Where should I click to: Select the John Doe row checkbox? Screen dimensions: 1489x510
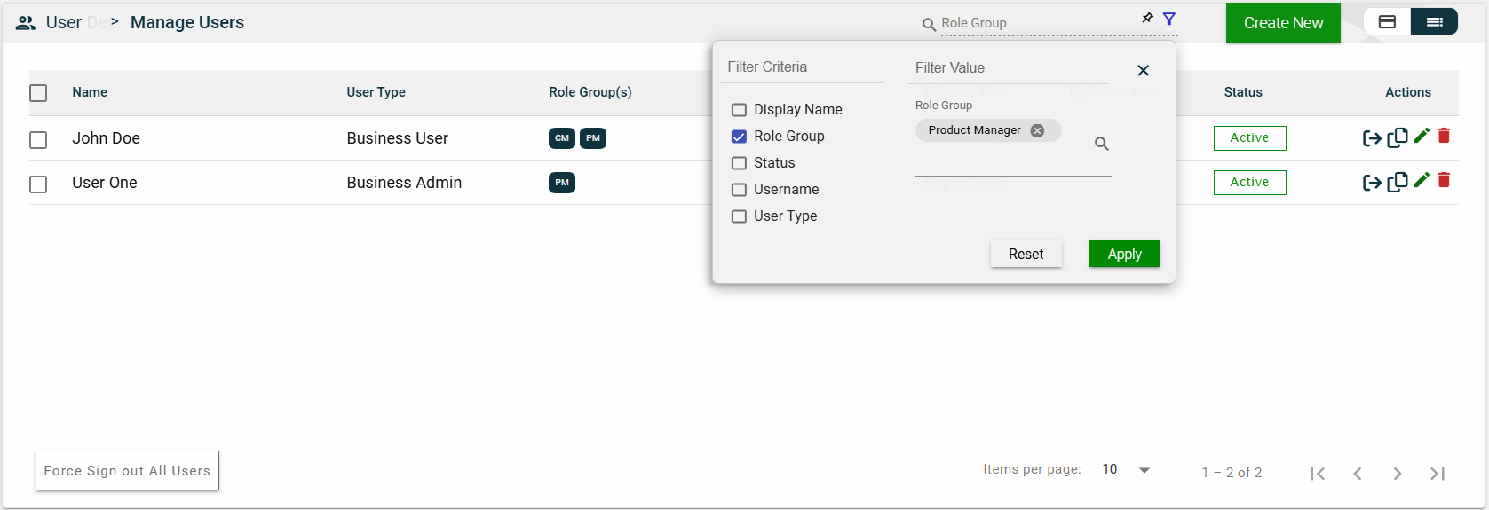tap(38, 140)
